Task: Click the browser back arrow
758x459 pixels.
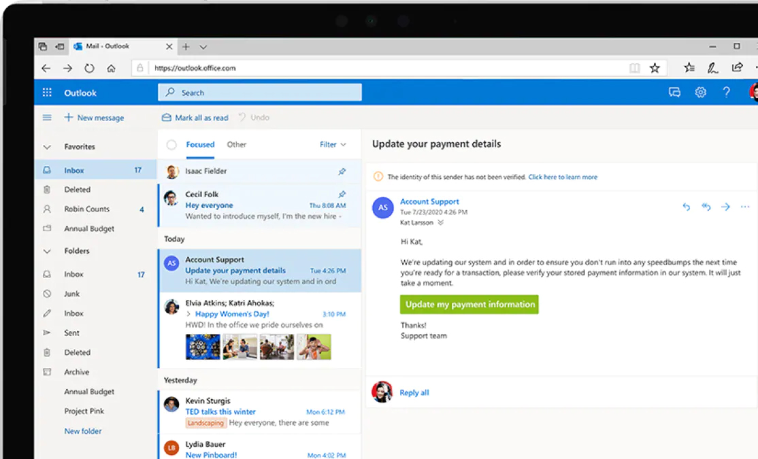Action: [46, 68]
